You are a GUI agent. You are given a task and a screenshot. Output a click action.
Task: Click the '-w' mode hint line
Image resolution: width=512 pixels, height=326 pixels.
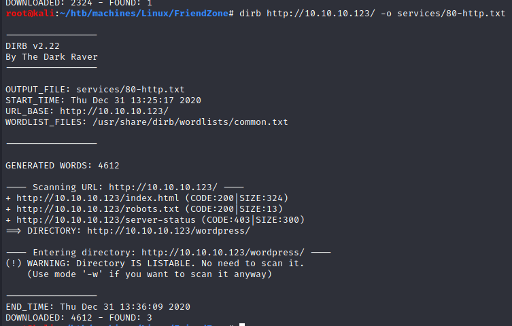tap(150, 274)
